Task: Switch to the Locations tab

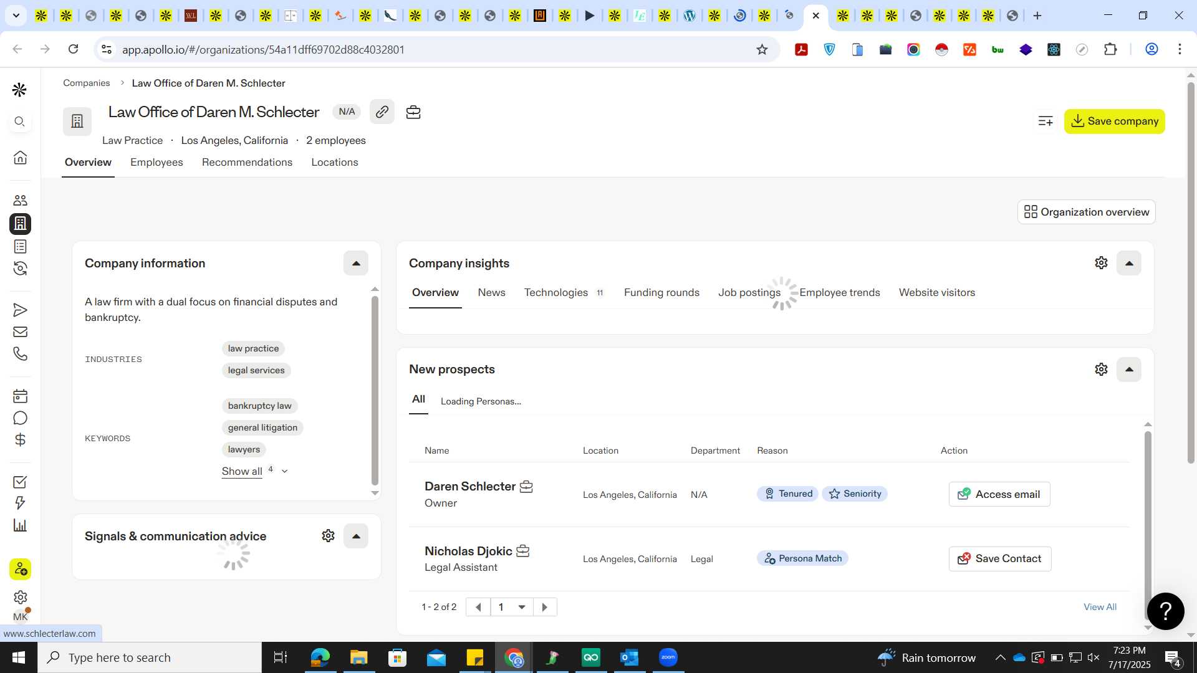Action: click(335, 162)
